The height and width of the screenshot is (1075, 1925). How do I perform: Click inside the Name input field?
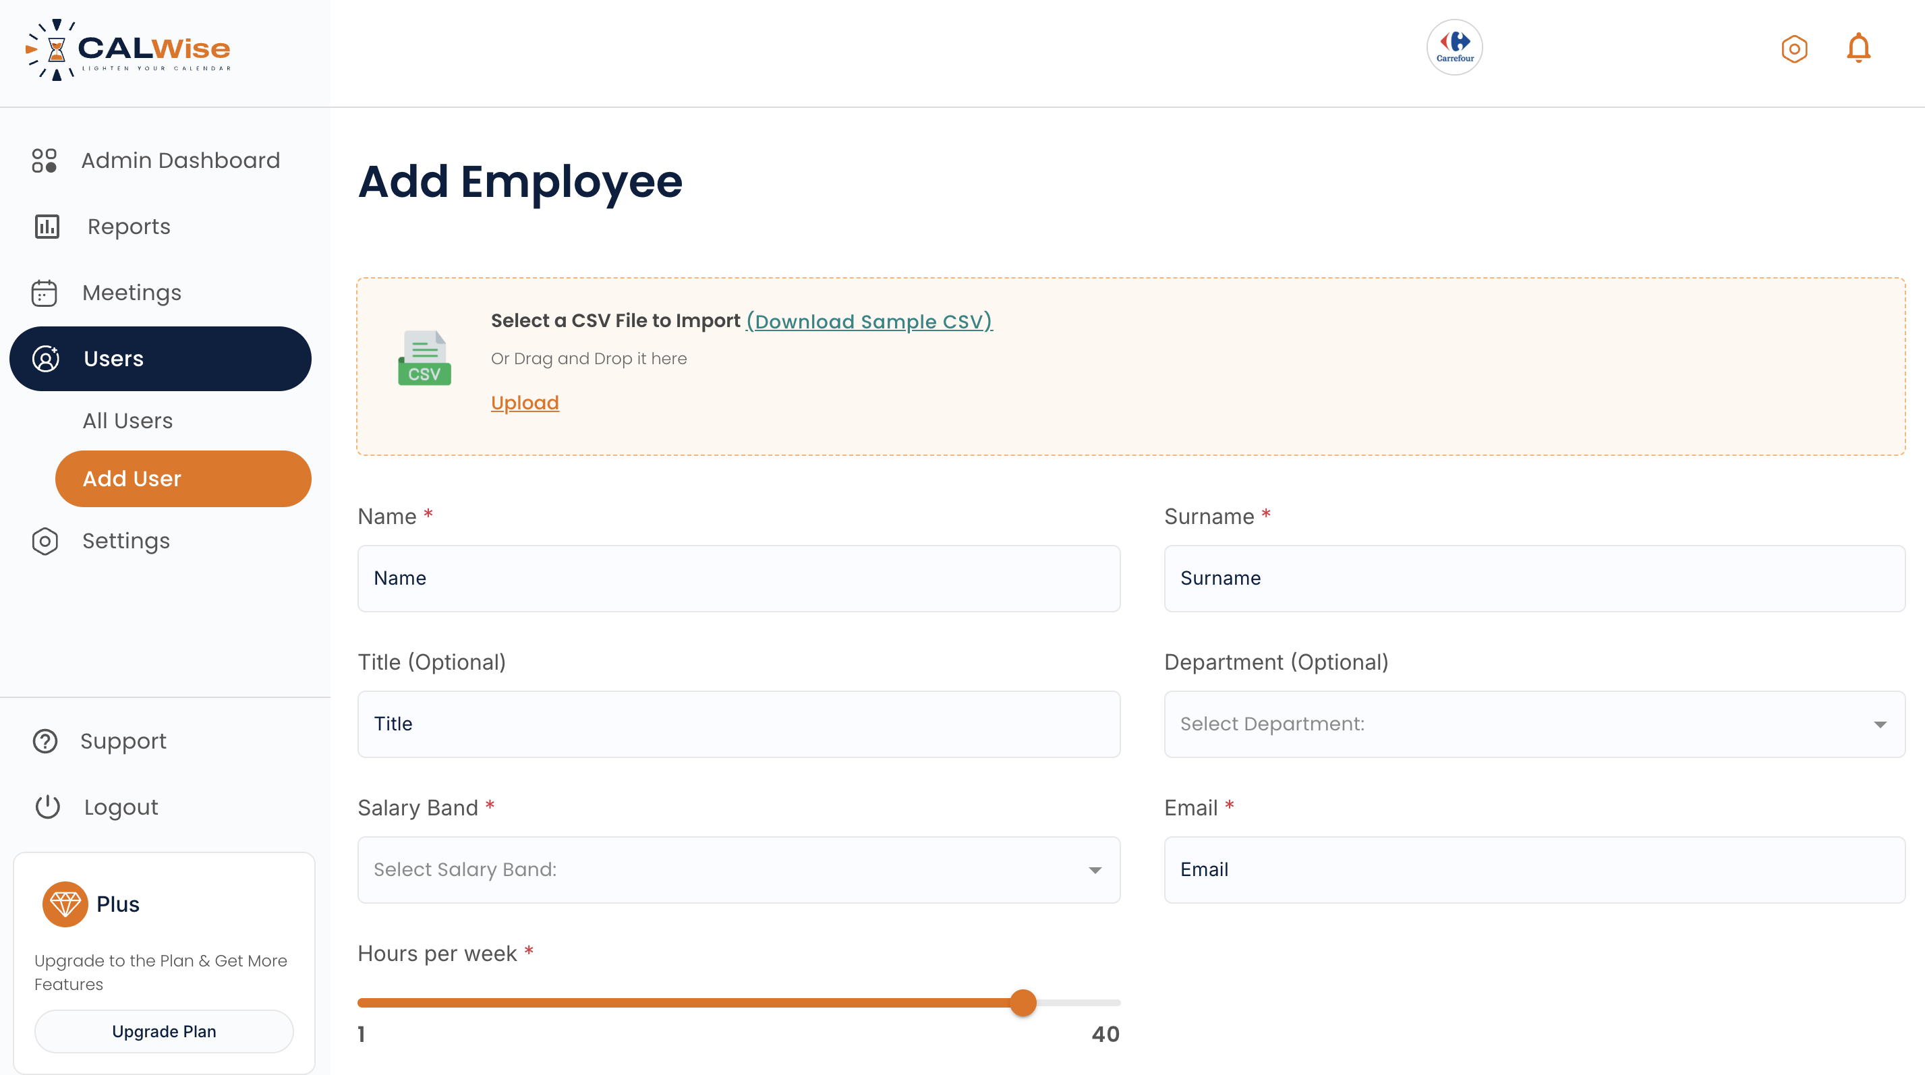coord(739,578)
